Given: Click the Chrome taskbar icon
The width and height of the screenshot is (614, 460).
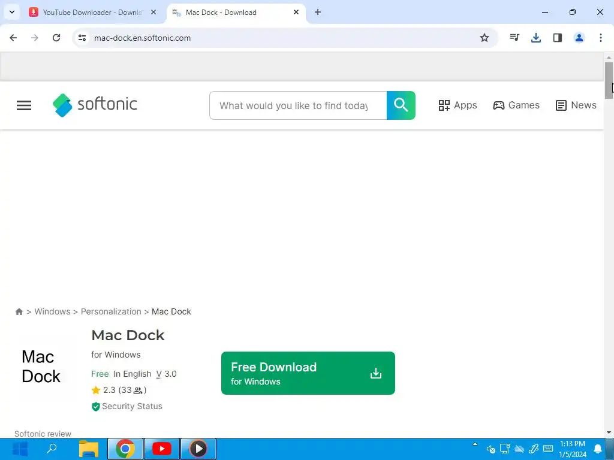Looking at the screenshot, I should 125,449.
